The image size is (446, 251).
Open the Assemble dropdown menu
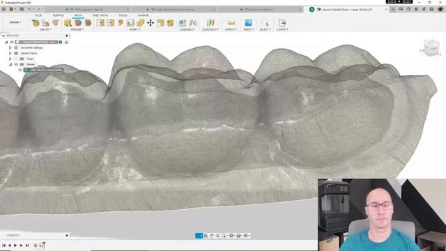(187, 29)
